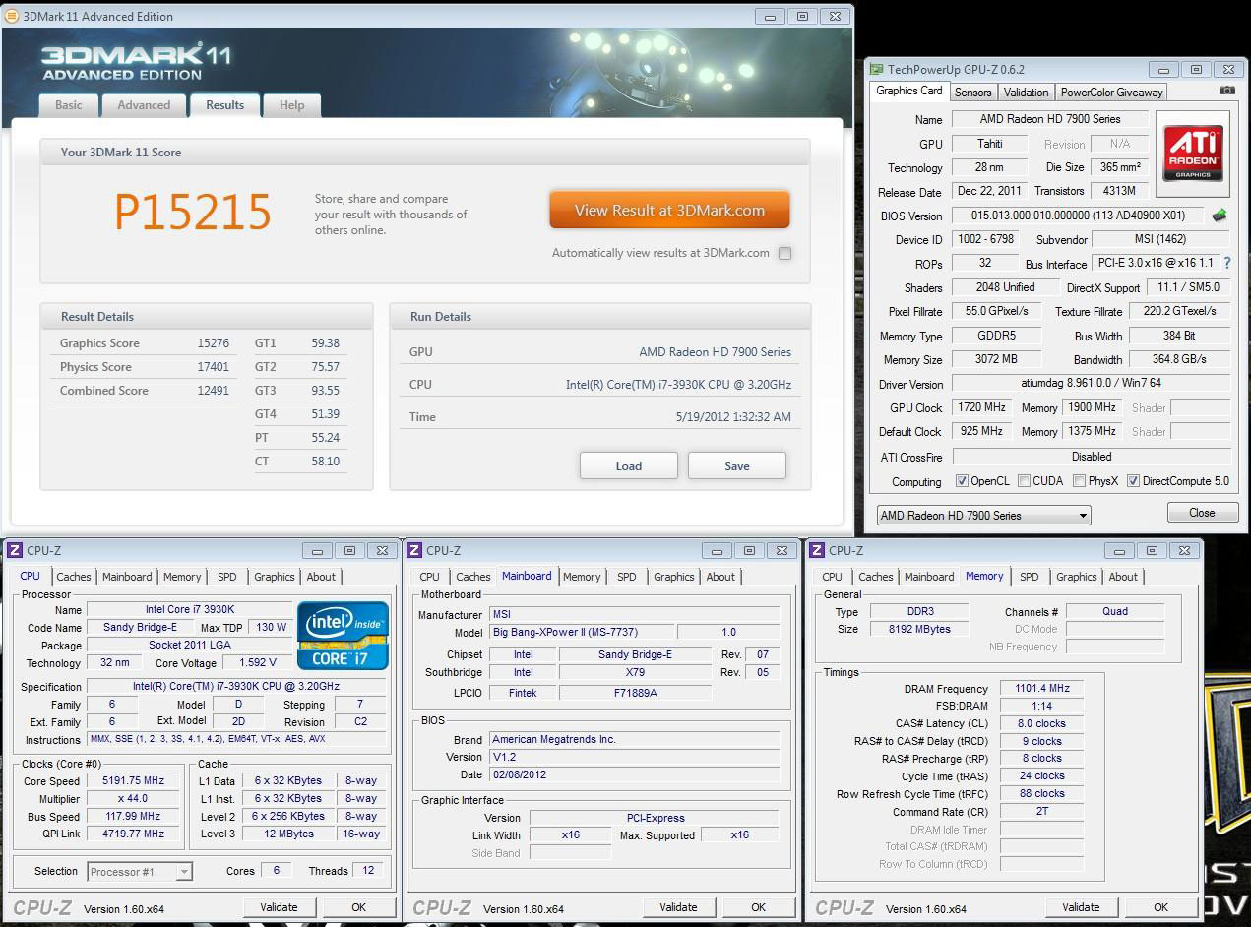Screen dimensions: 1251x927
Task: Click the BIOS Version field in GPU-Z
Action: point(1078,216)
